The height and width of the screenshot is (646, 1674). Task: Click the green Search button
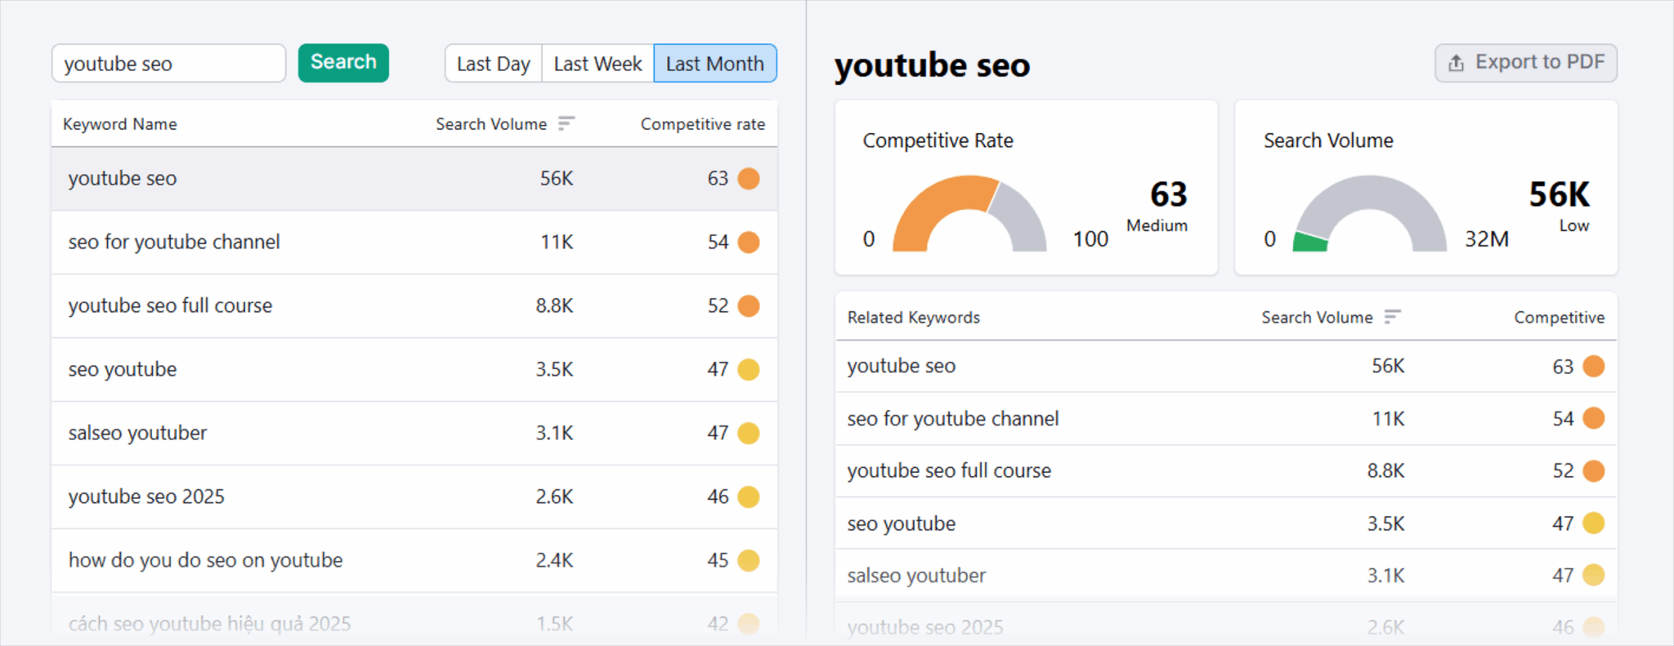tap(343, 63)
